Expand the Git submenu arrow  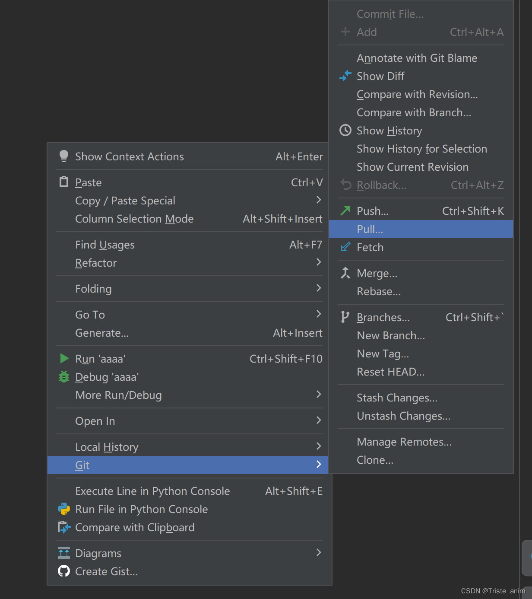pos(319,464)
